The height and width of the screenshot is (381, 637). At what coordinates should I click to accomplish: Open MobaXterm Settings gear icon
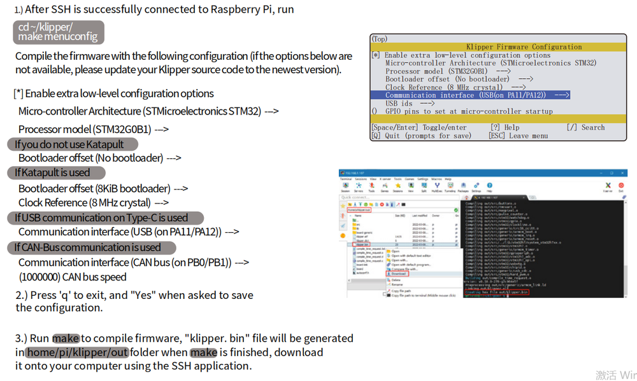(x=475, y=186)
